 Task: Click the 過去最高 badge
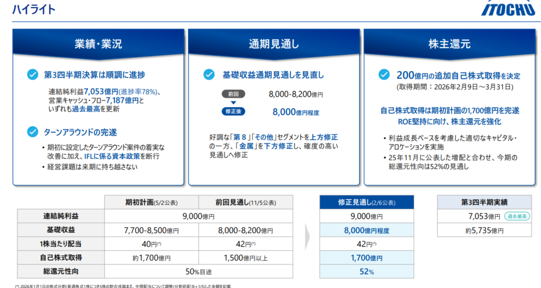point(519,216)
